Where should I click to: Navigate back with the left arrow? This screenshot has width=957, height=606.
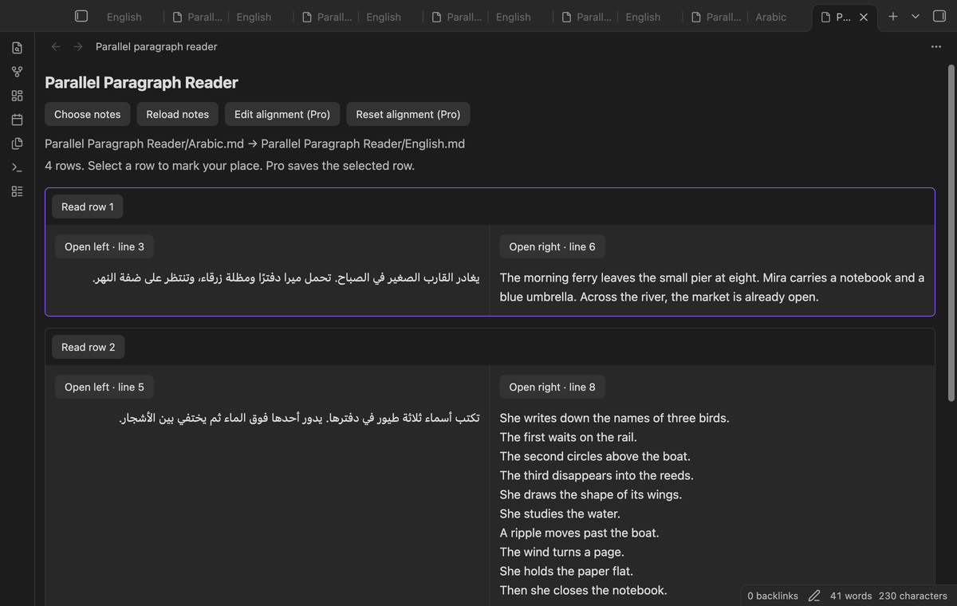pos(56,46)
